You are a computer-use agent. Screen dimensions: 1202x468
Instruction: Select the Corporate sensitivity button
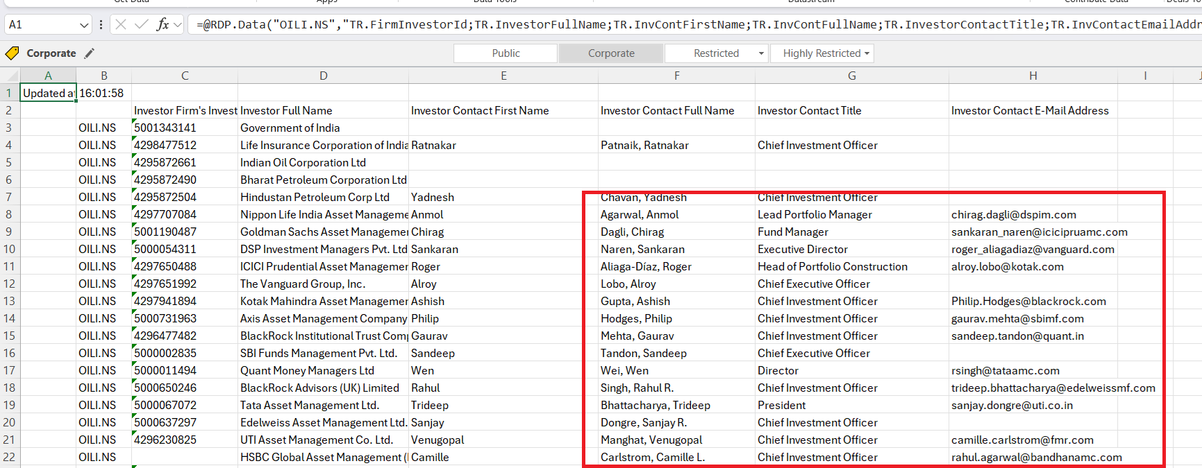(x=611, y=53)
